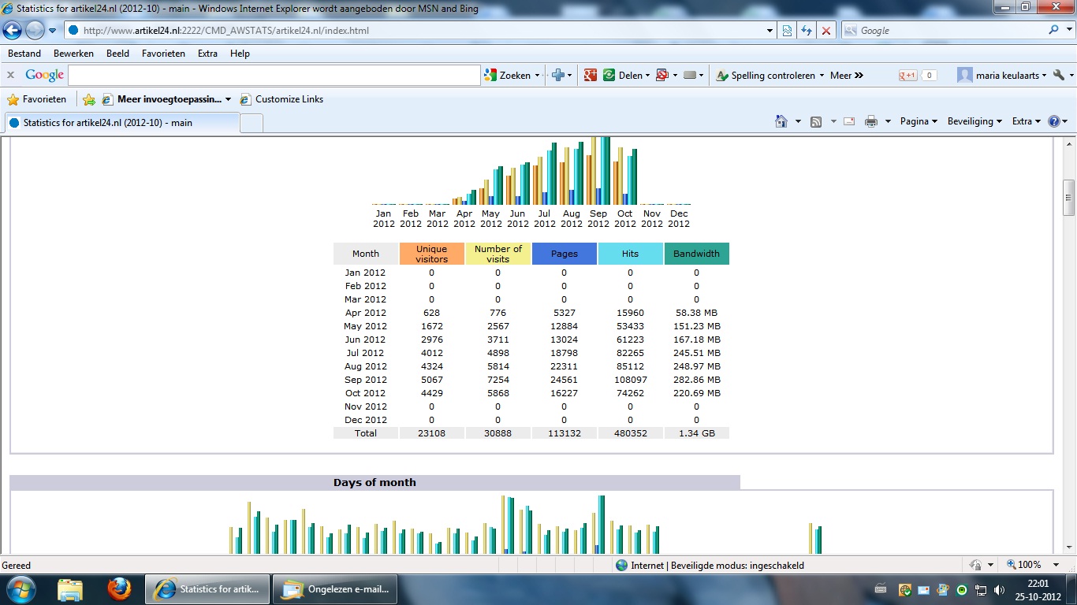Image resolution: width=1077 pixels, height=605 pixels.
Task: Select the Statistics for artikel24.nl tab
Action: point(121,123)
